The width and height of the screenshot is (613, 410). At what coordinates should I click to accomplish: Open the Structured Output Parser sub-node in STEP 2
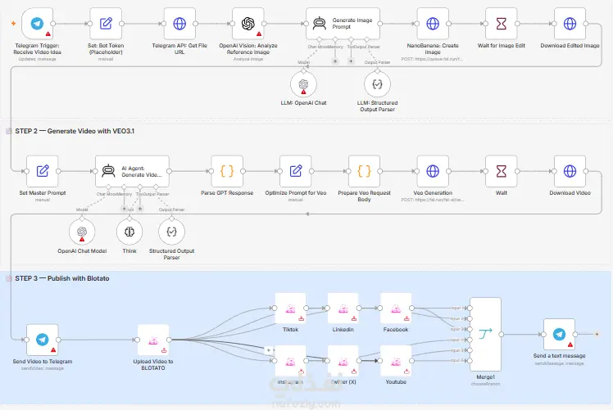(x=171, y=232)
